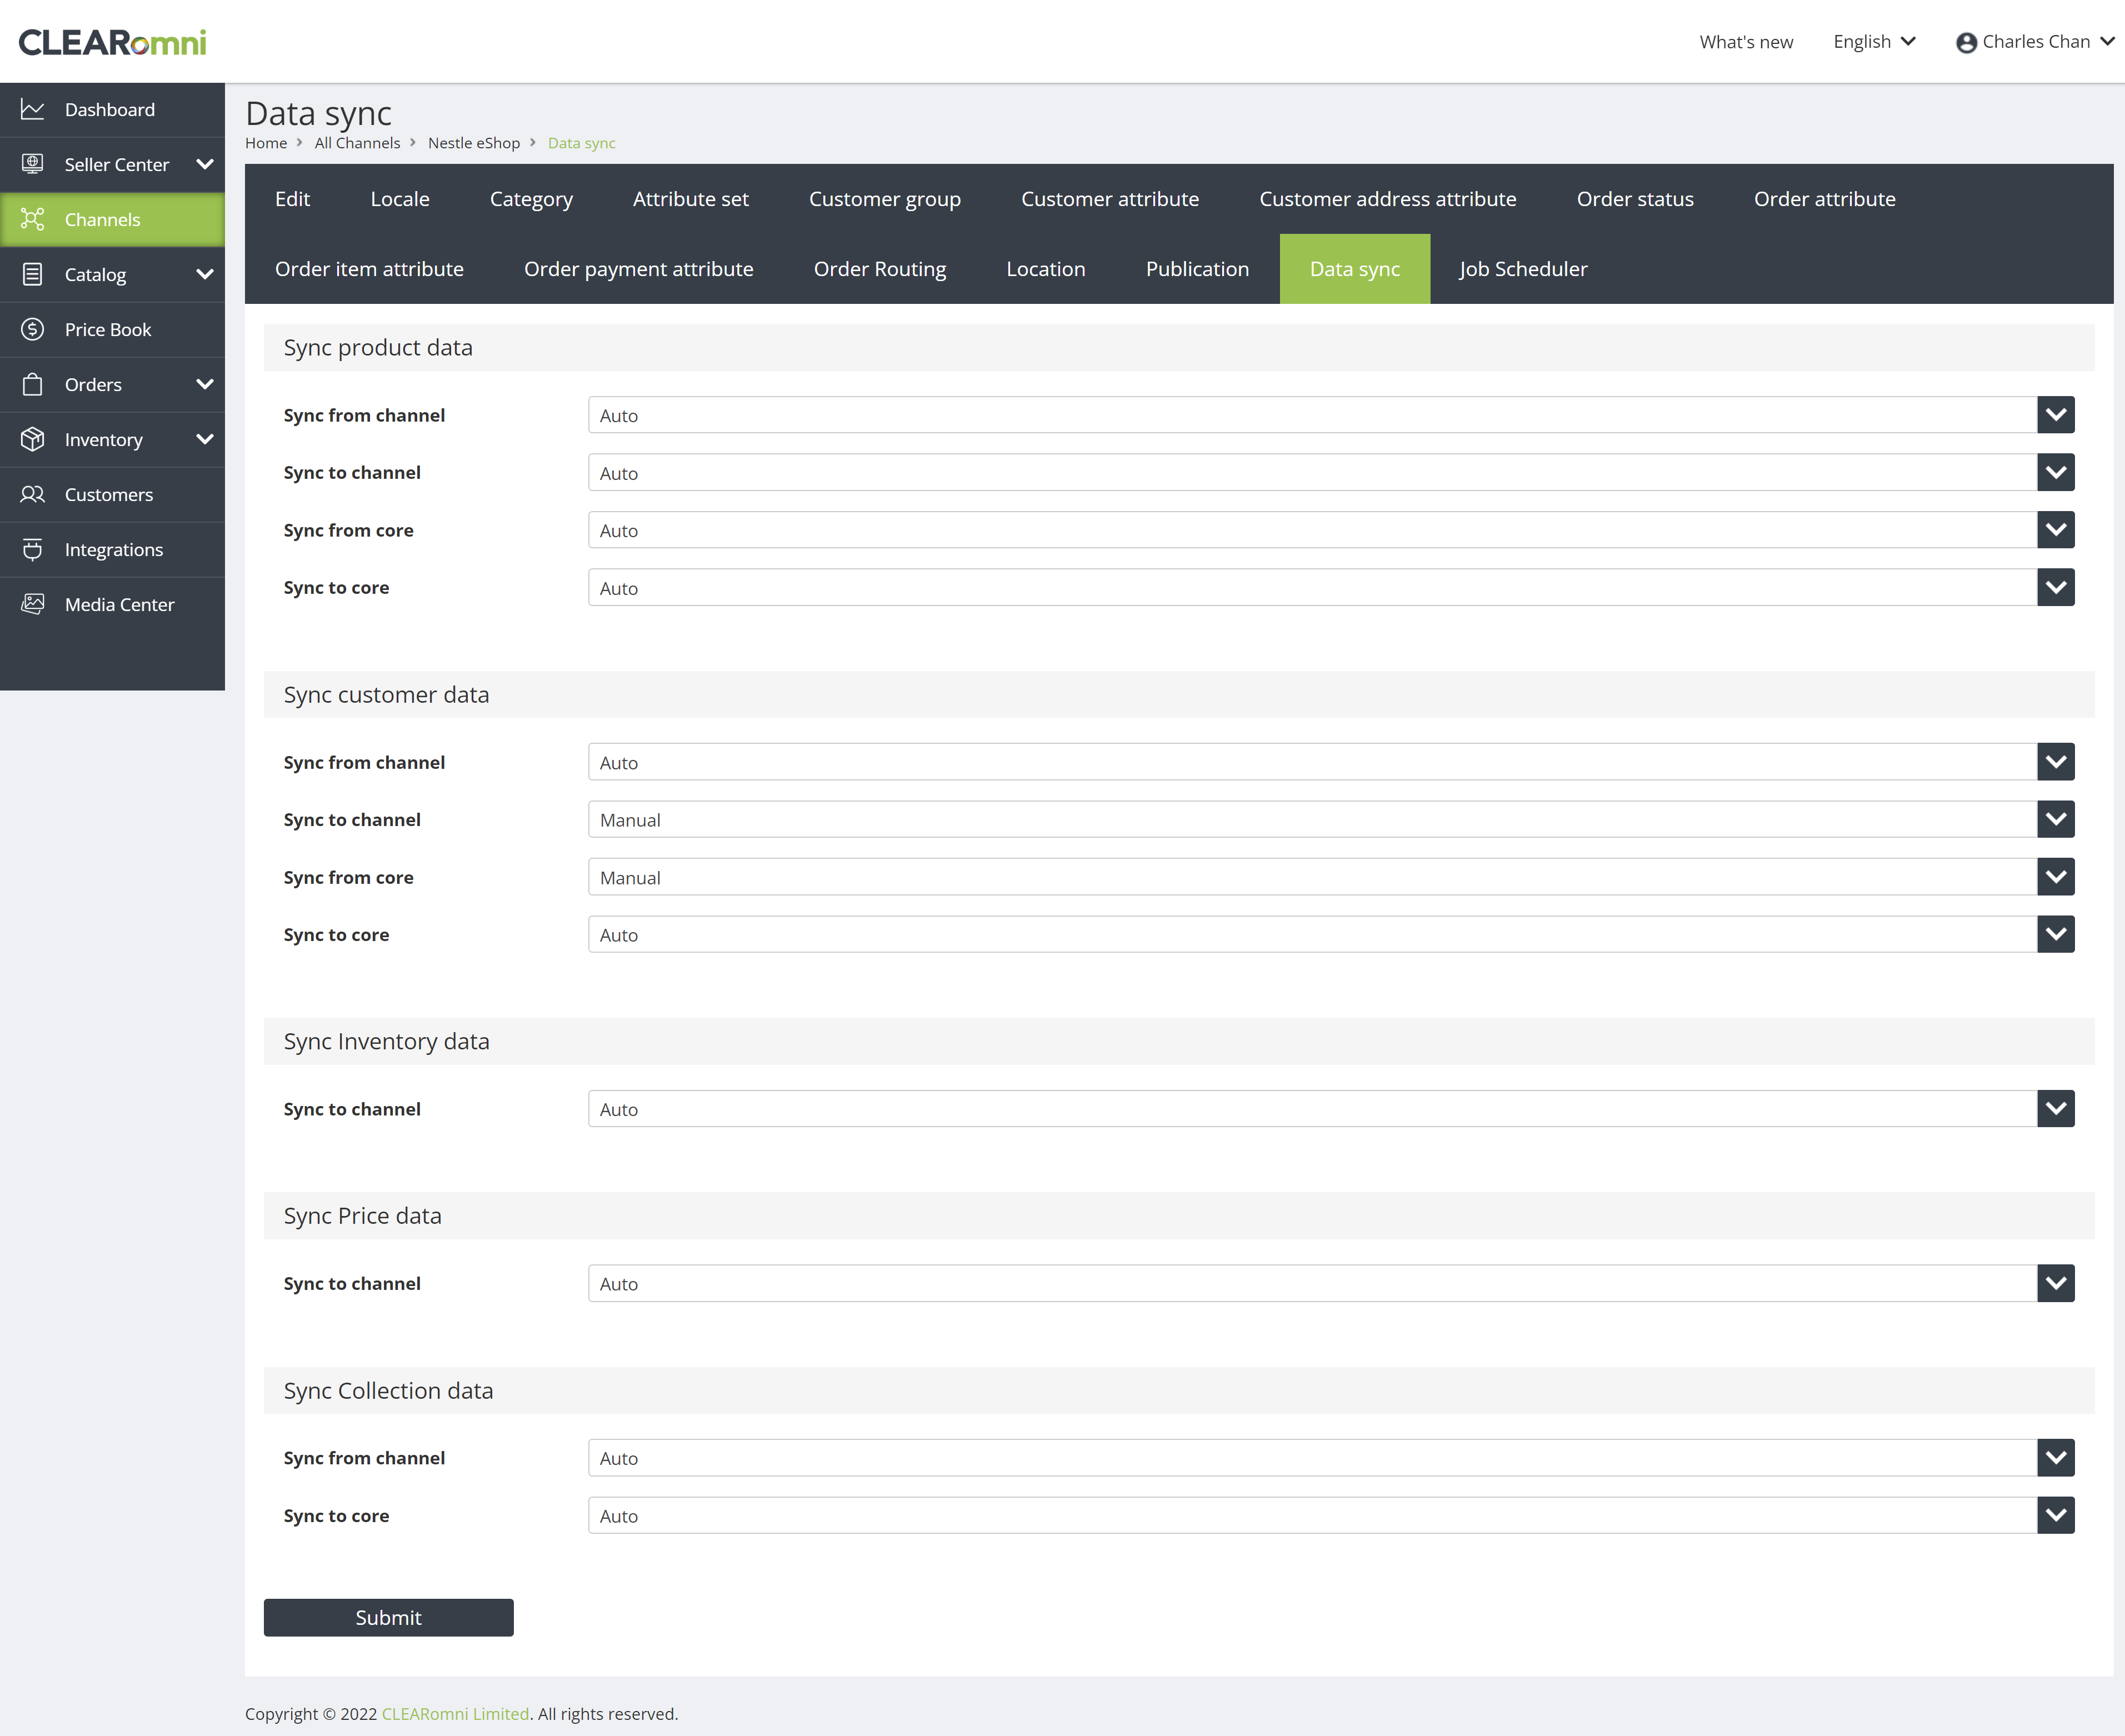
Task: Click the Orders bag icon
Action: [32, 384]
